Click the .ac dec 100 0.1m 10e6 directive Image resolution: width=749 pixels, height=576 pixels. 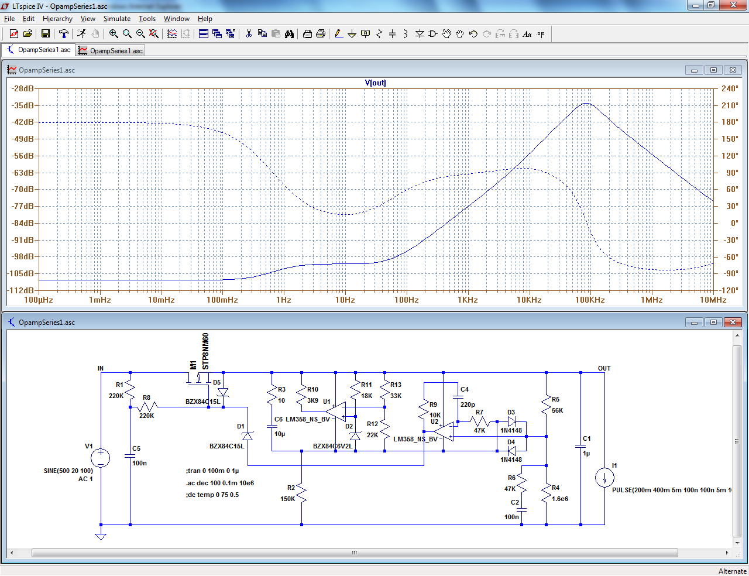220,483
